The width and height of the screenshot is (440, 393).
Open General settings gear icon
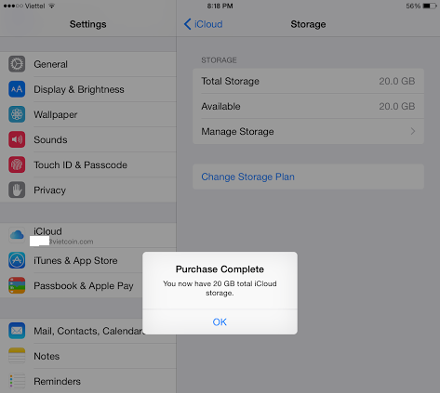click(17, 64)
